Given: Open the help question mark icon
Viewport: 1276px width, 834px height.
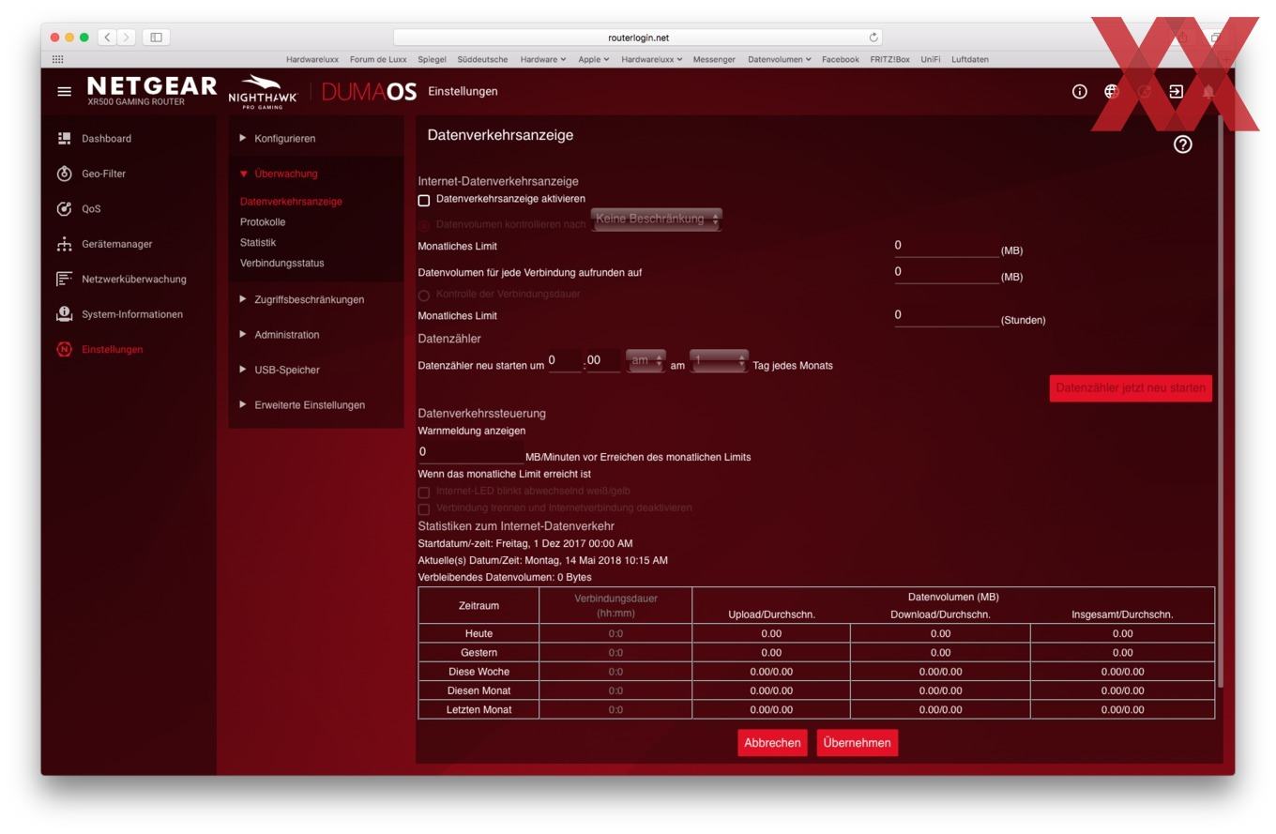Looking at the screenshot, I should click(1182, 144).
